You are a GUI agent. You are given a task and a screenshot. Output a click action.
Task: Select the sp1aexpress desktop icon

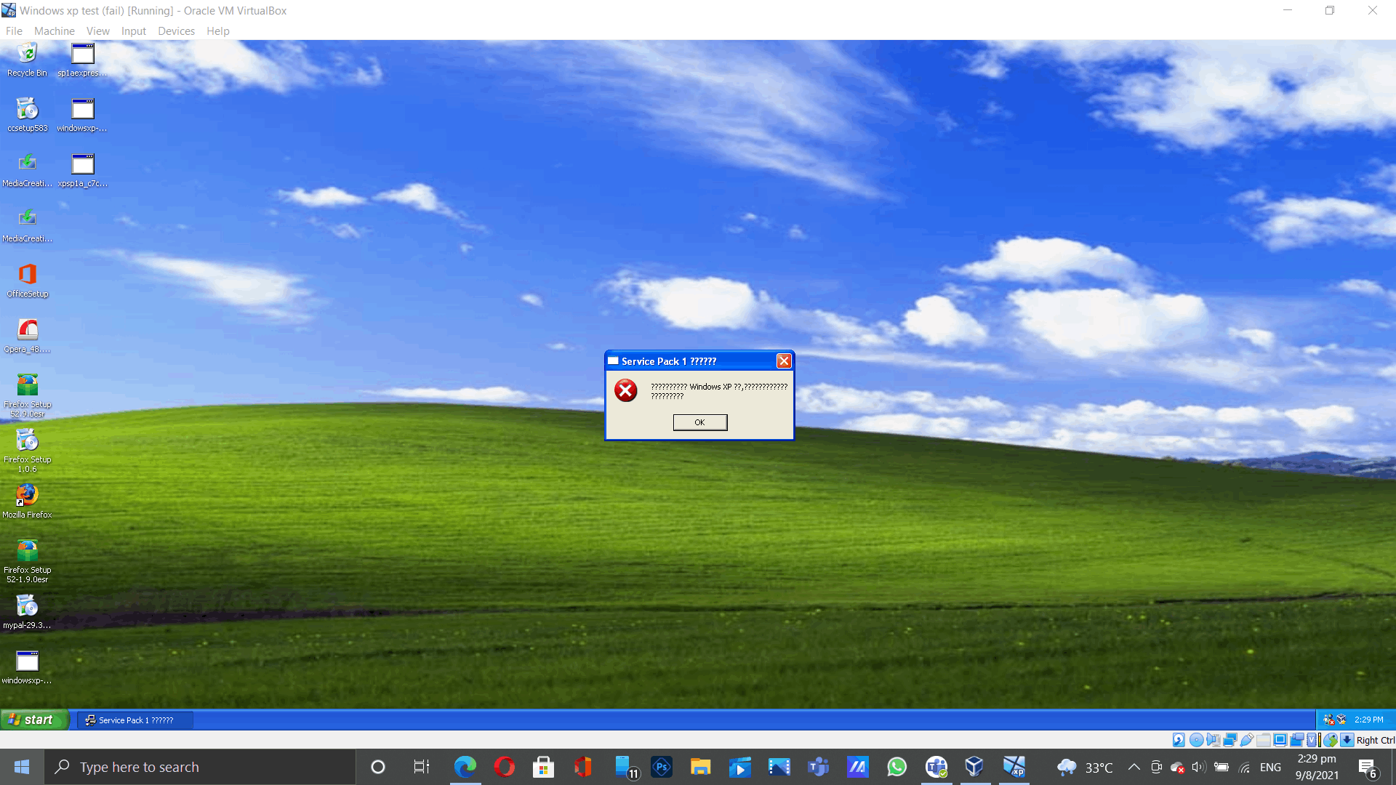click(82, 60)
